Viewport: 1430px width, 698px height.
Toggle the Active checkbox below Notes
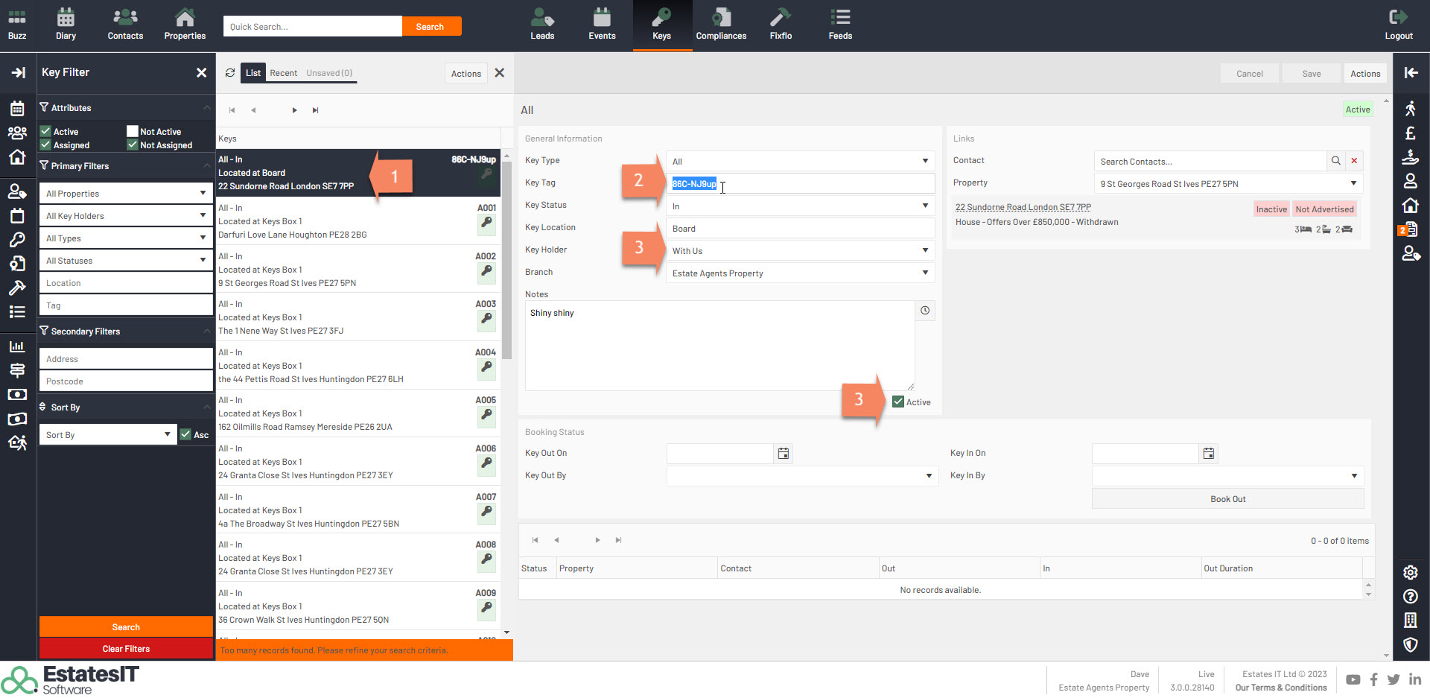click(898, 402)
